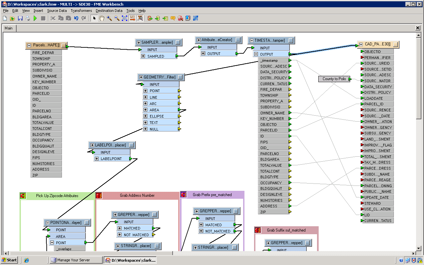Click the blue Save disk icon
This screenshot has height=265, width=424.
point(20,19)
